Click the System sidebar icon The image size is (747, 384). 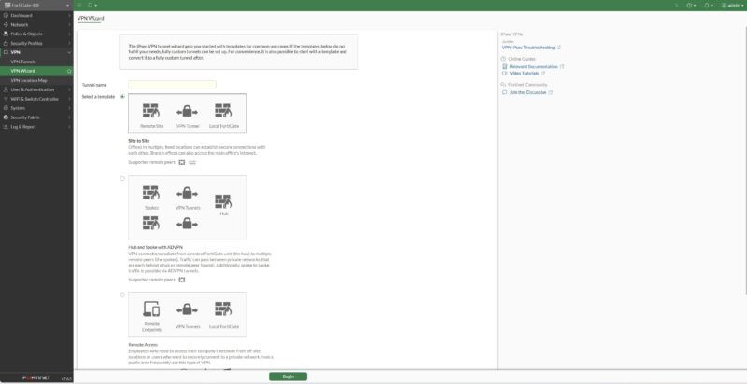[x=6, y=108]
